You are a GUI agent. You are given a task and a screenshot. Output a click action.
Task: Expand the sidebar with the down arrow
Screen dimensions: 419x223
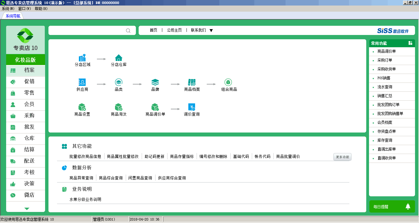27,209
